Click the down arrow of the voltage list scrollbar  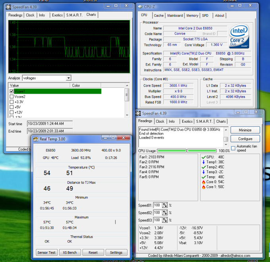point(127,115)
